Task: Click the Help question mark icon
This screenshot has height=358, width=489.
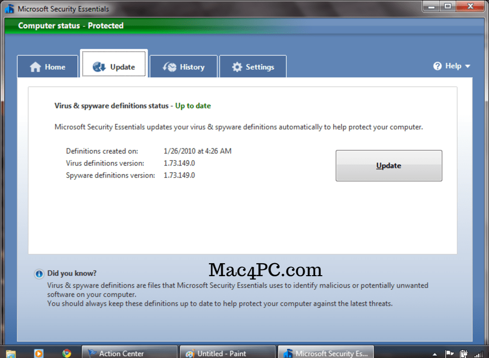Action: pyautogui.click(x=437, y=66)
